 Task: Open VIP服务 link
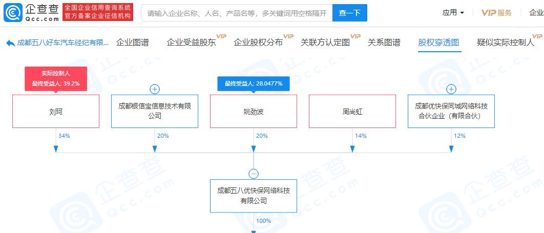496,13
